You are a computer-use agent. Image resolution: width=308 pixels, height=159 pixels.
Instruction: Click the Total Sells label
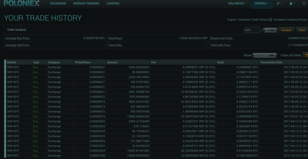click(x=115, y=45)
